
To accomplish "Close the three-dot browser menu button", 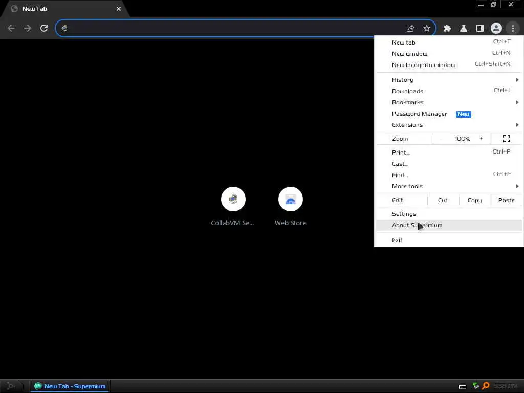I will tap(513, 29).
